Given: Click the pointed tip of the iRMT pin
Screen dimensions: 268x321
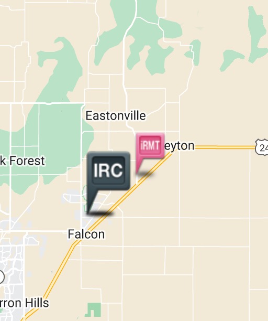Looking at the screenshot, I should pyautogui.click(x=137, y=173).
